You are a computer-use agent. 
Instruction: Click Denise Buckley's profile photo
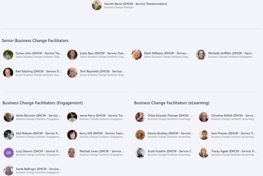click(140, 135)
